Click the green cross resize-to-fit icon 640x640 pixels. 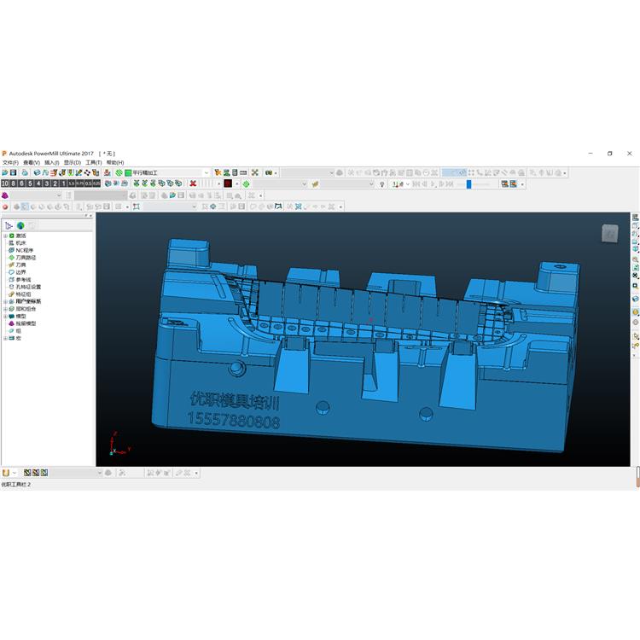point(254,172)
